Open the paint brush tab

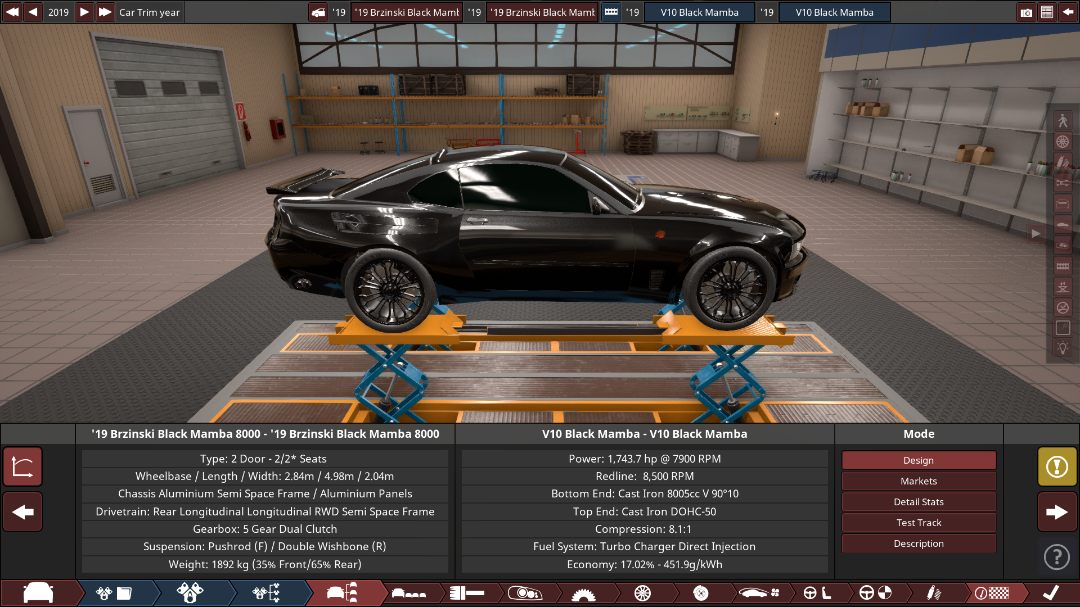[467, 593]
